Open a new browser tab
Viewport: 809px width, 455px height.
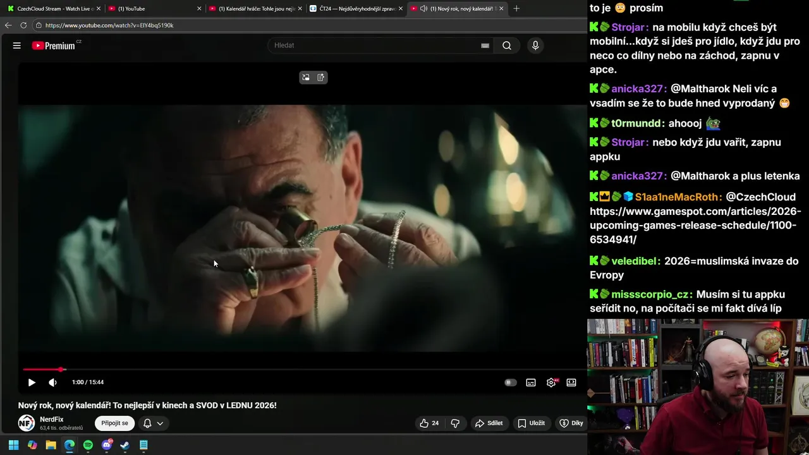[516, 9]
